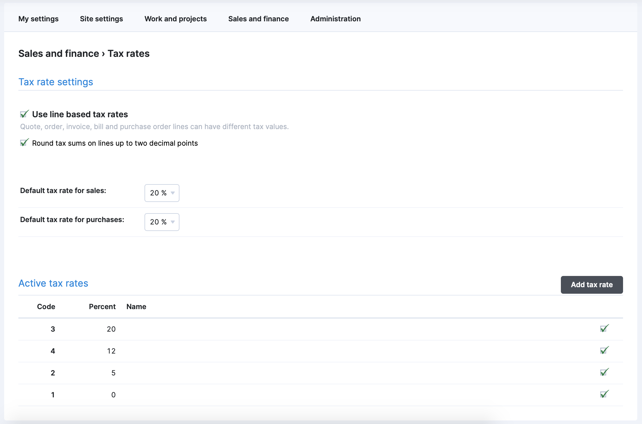Select the 20 percent value cell in table

click(x=111, y=329)
